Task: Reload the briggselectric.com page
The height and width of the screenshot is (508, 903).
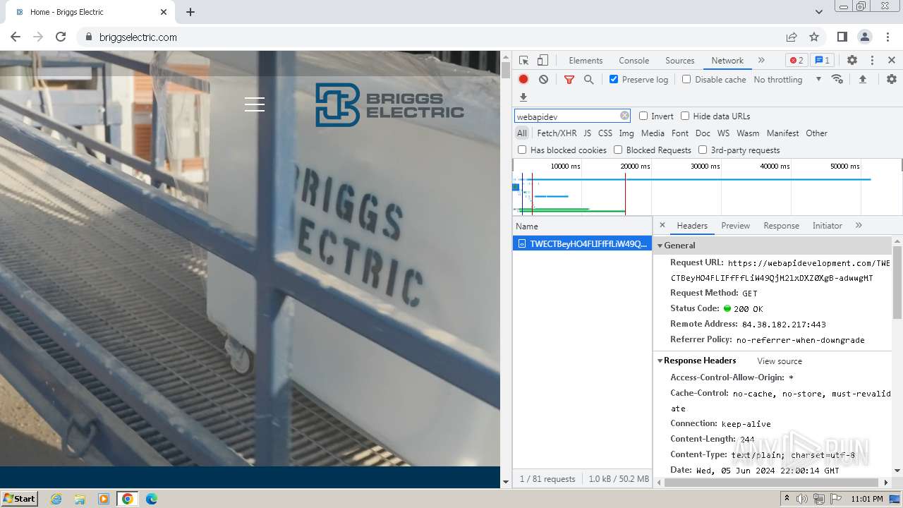Action: [x=61, y=37]
